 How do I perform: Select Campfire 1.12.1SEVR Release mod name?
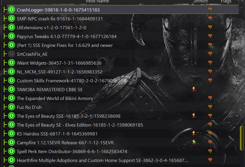(x=65, y=143)
